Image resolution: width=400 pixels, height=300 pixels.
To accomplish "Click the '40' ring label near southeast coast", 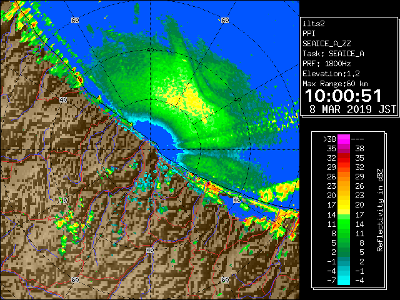I will (x=237, y=201).
